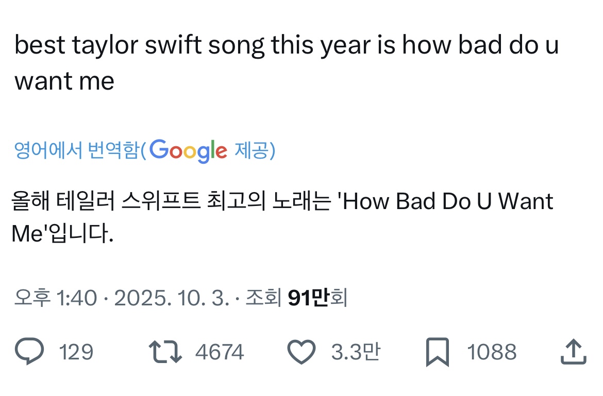
Task: Click the reply speech bubble icon
Action: click(30, 352)
